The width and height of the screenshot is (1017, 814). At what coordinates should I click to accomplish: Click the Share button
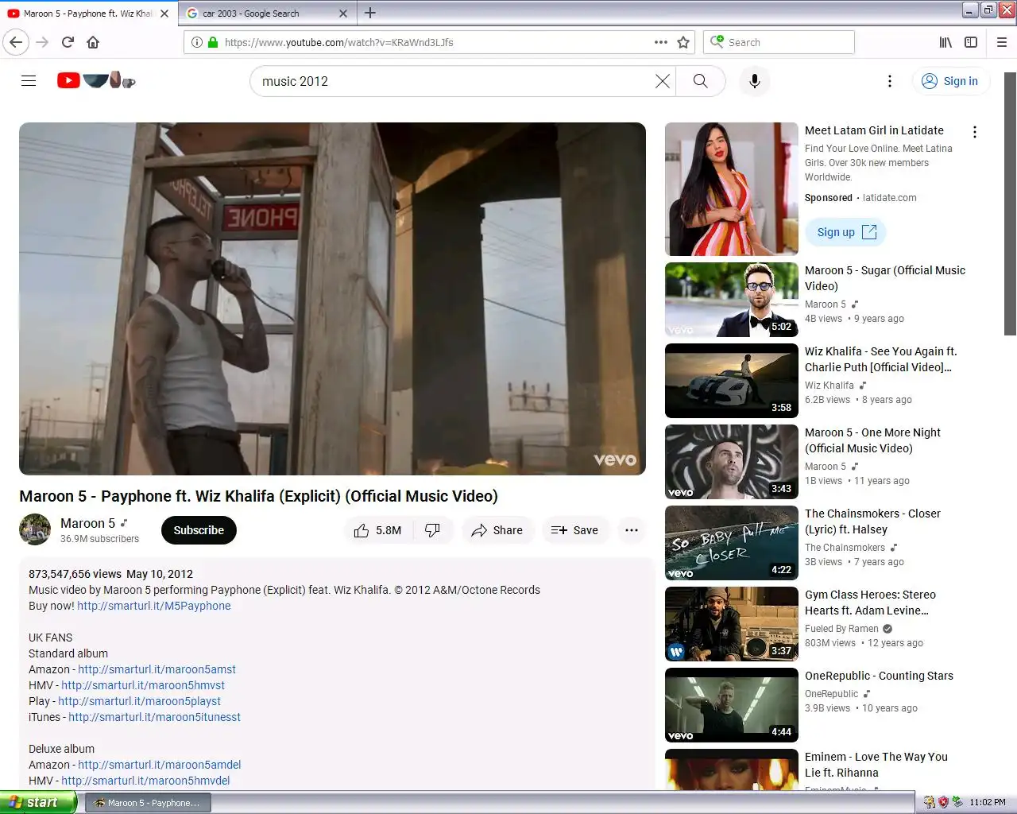(497, 530)
